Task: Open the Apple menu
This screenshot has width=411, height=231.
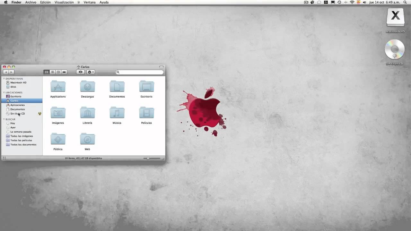Action: point(5,2)
